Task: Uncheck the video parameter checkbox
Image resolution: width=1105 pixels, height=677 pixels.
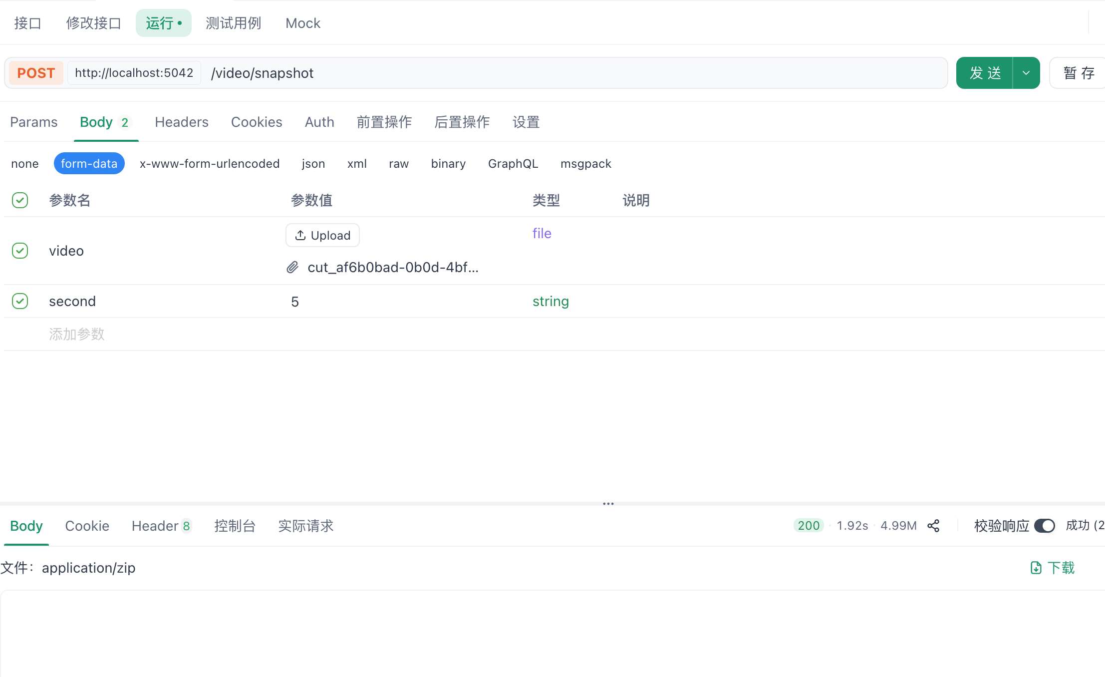Action: pyautogui.click(x=20, y=251)
